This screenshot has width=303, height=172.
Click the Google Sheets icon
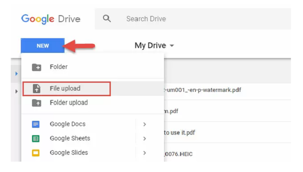tap(36, 139)
